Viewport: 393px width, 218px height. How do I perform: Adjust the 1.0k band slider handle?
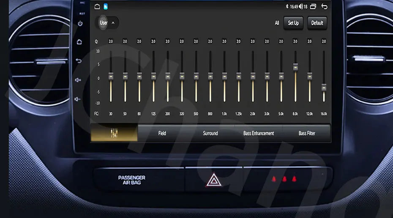tap(224, 76)
